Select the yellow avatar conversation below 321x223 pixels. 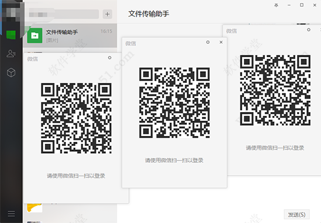[70, 208]
